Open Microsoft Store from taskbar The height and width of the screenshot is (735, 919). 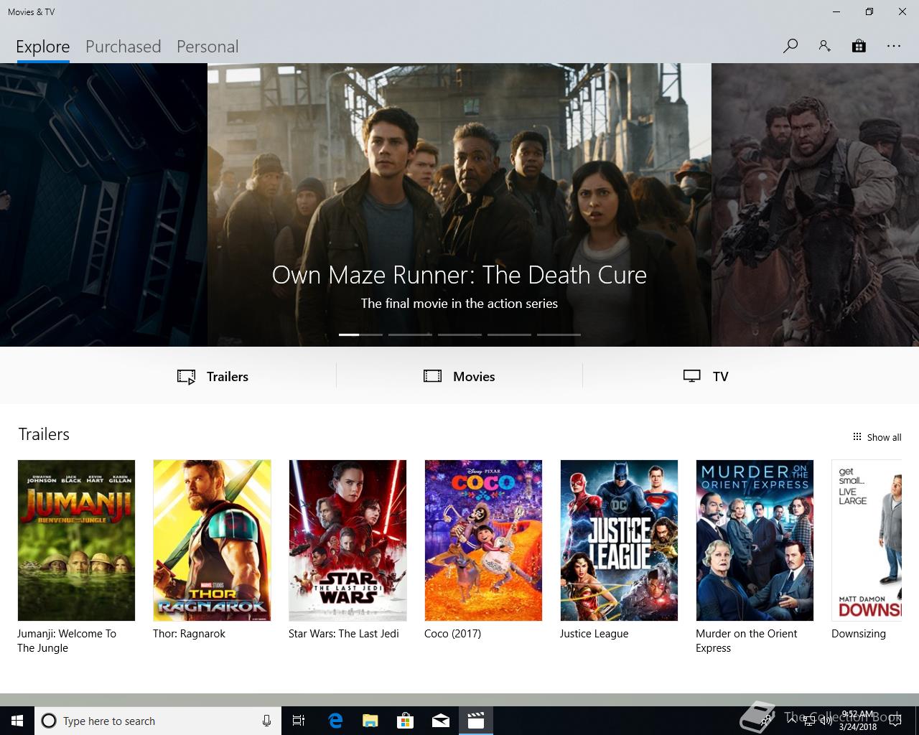click(x=406, y=721)
